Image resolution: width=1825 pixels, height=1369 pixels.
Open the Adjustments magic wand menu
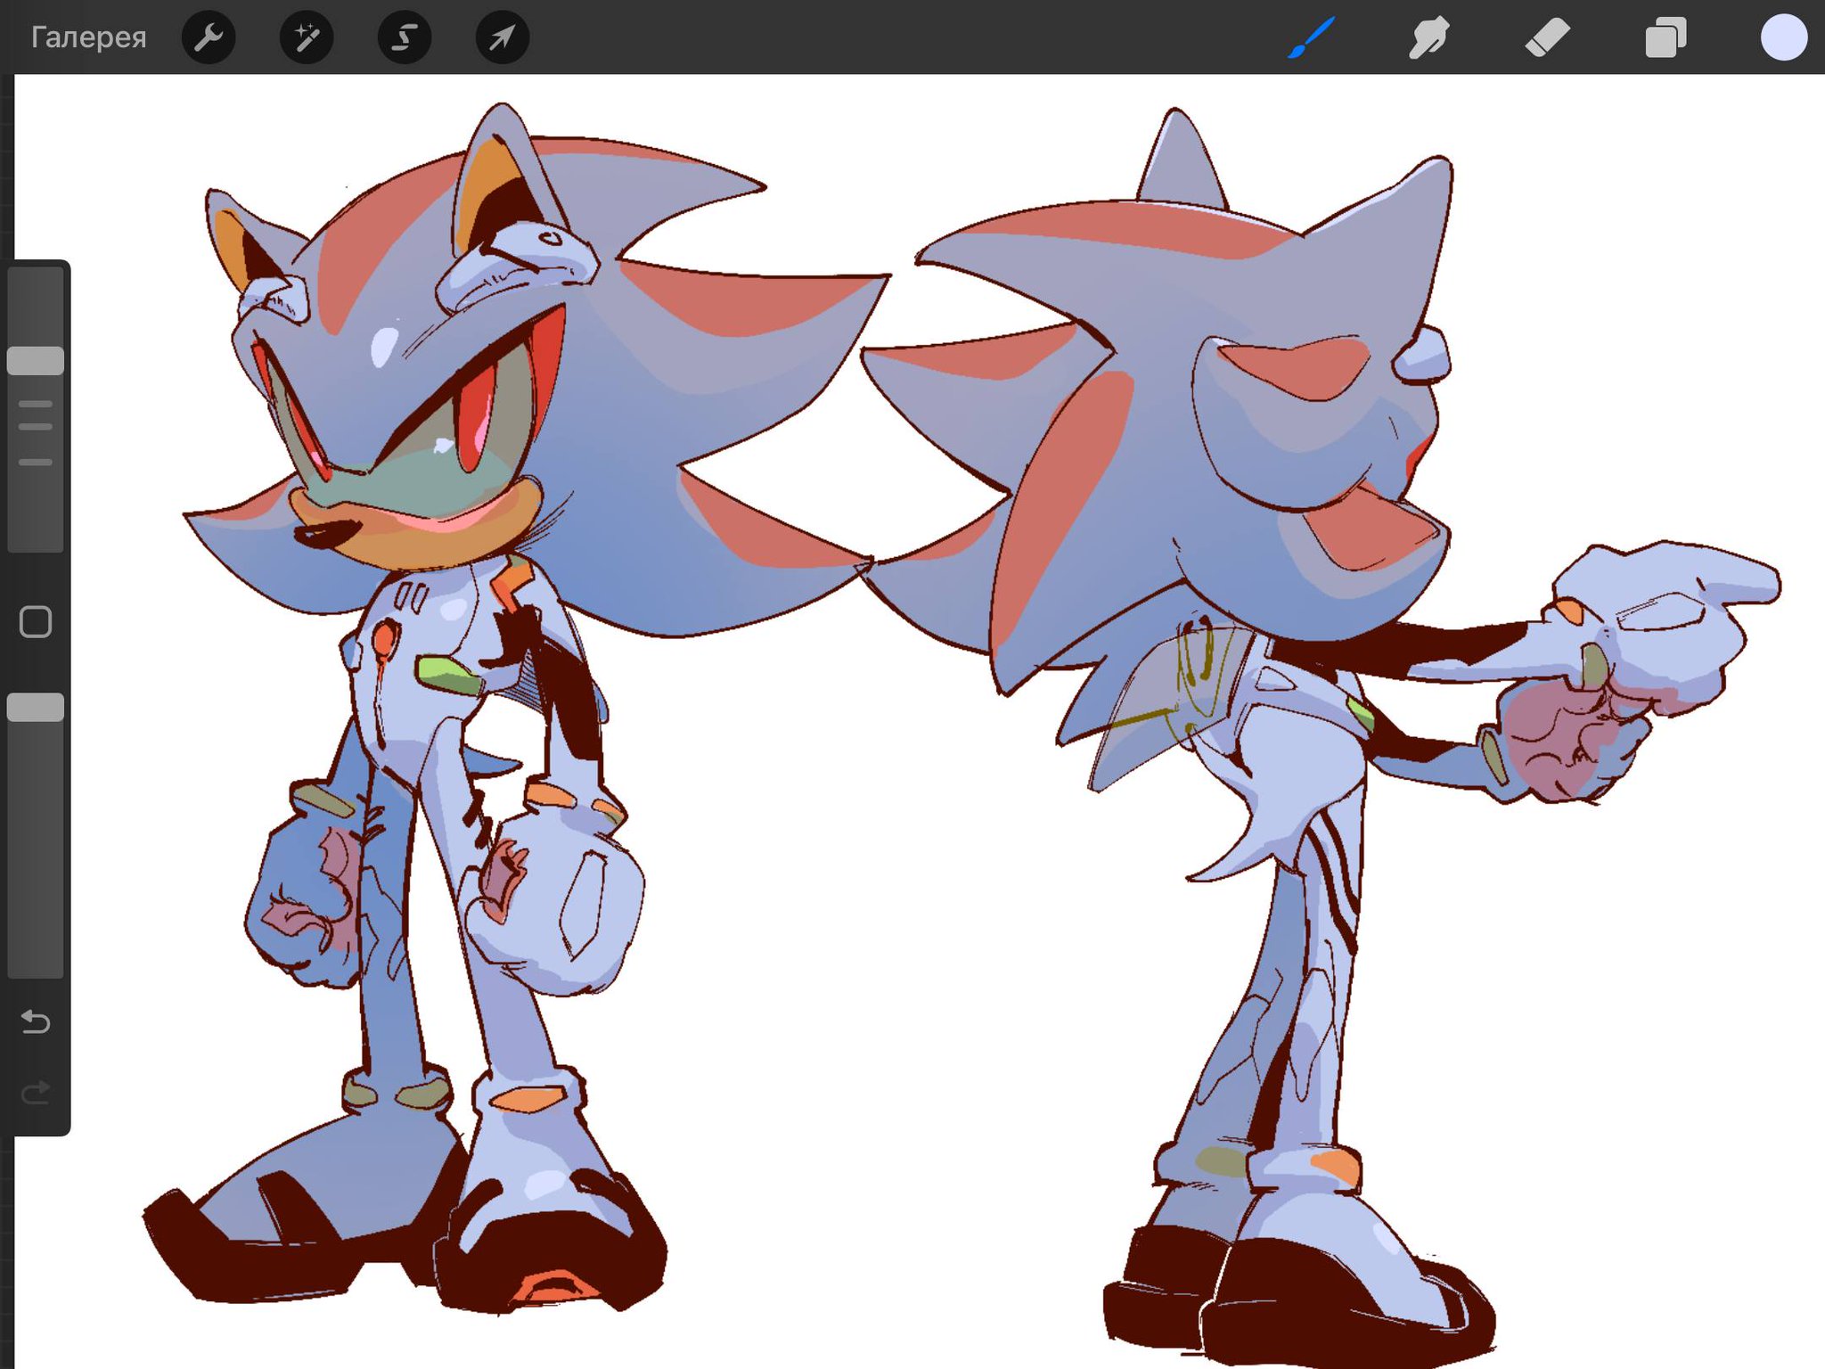tap(307, 37)
